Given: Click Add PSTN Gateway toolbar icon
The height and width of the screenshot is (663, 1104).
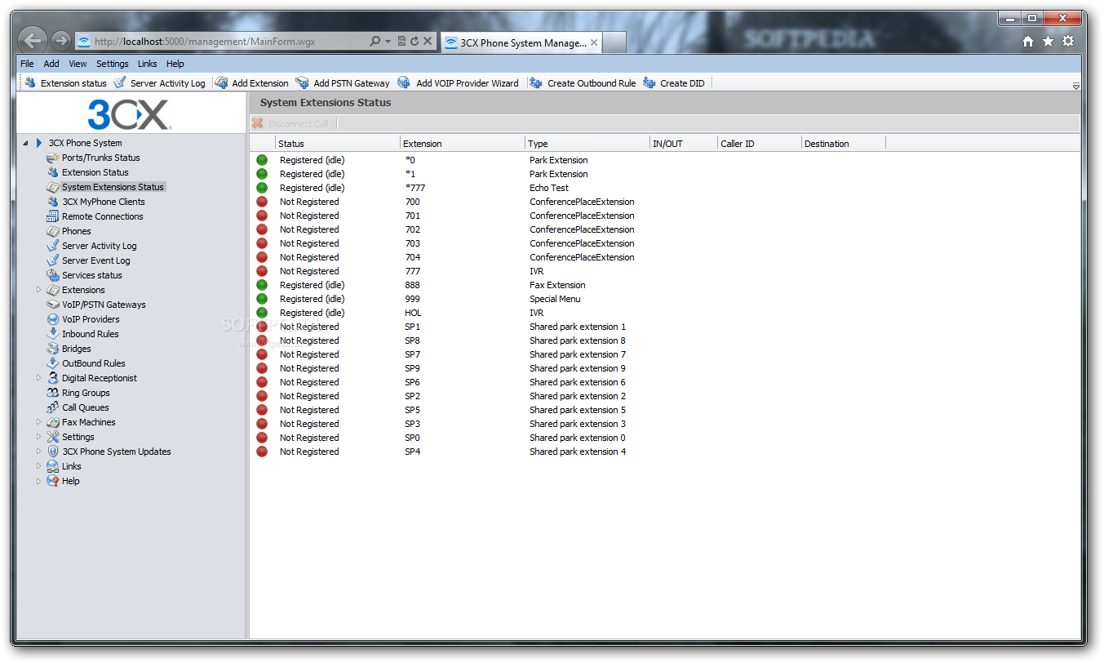Looking at the screenshot, I should (302, 82).
